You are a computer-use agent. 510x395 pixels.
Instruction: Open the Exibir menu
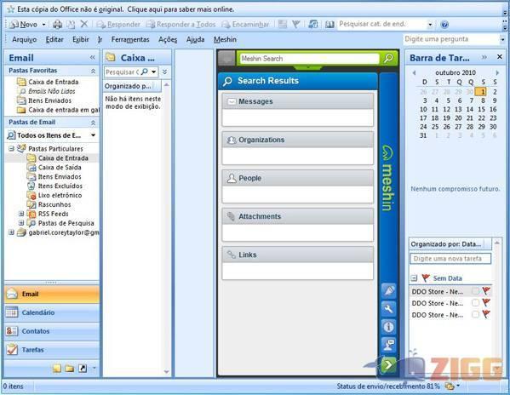(x=80, y=39)
